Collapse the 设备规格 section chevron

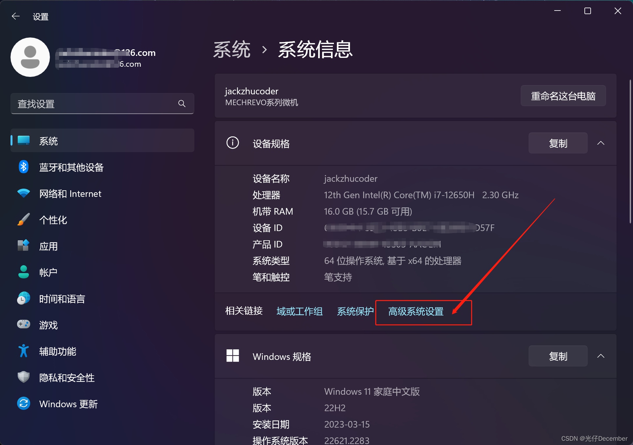coord(600,143)
